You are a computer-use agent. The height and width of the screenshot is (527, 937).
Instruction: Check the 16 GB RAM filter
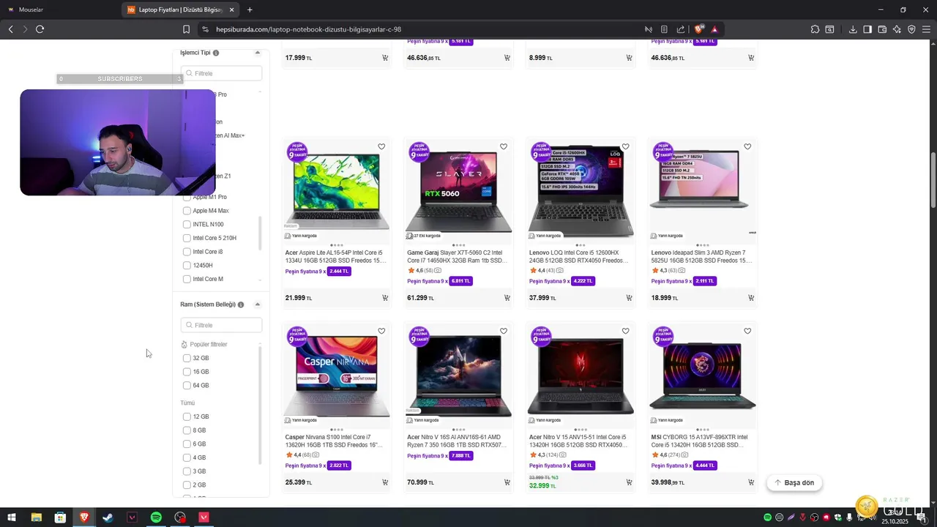pyautogui.click(x=187, y=372)
